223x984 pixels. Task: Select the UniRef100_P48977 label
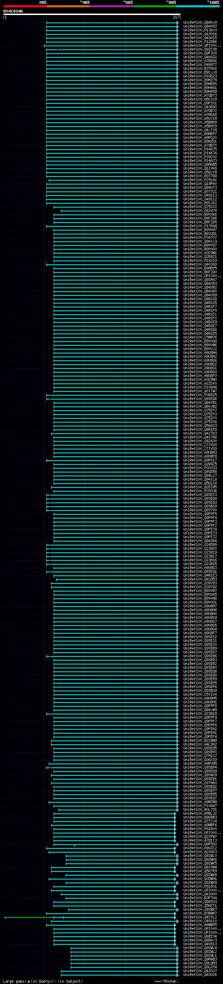click(x=200, y=65)
